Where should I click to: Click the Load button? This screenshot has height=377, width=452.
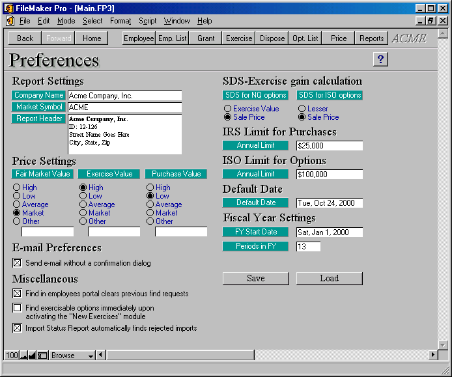point(329,278)
